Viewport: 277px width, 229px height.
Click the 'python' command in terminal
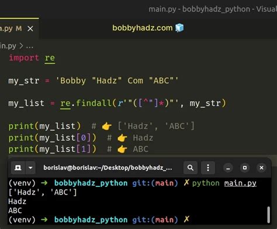206,183
